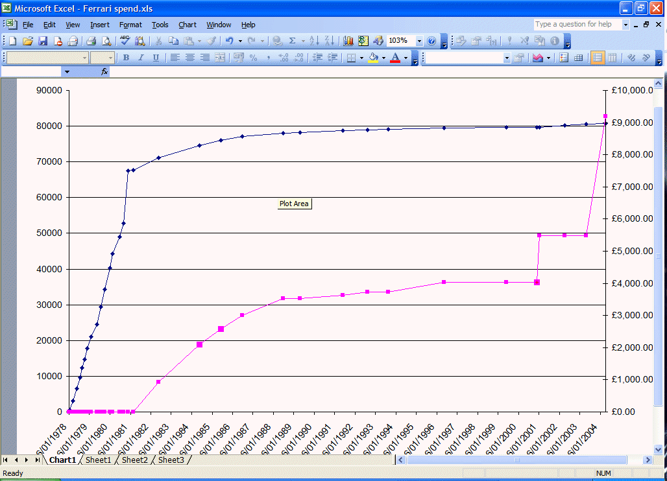Open the Chart menu

click(x=188, y=25)
